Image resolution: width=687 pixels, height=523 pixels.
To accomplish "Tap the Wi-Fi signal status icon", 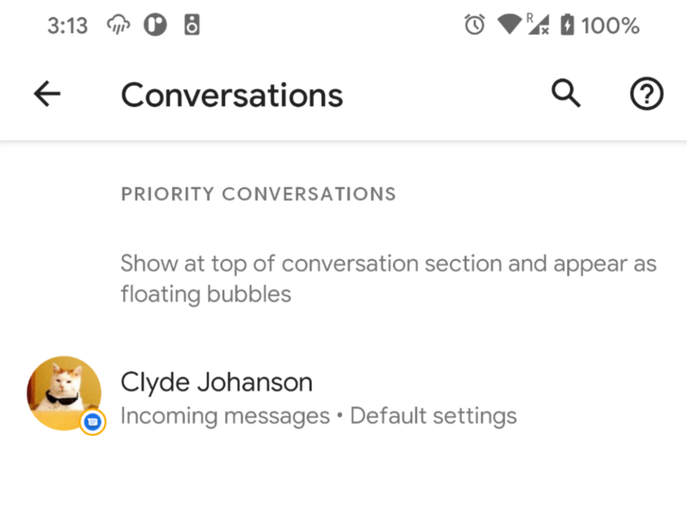I will [509, 25].
